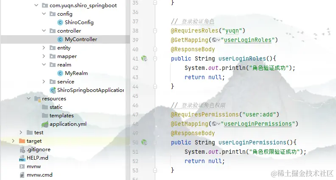Click the mvnw.cmd file icon
Image resolution: width=336 pixels, height=180 pixels.
click(x=22, y=175)
